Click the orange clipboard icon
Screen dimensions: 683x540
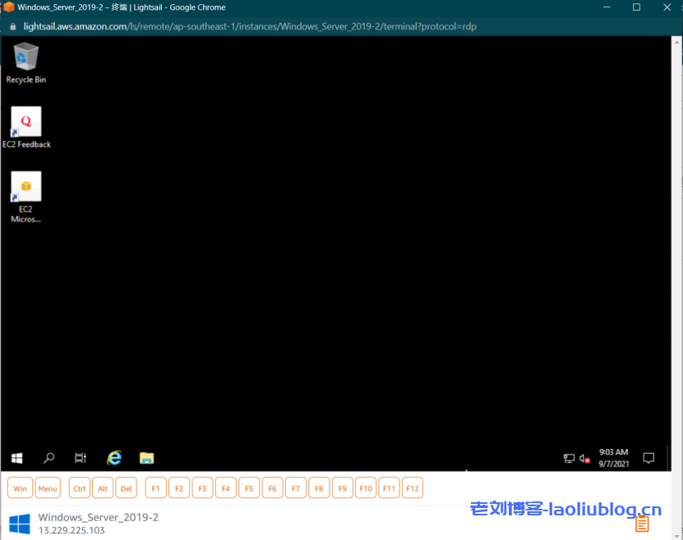click(642, 523)
